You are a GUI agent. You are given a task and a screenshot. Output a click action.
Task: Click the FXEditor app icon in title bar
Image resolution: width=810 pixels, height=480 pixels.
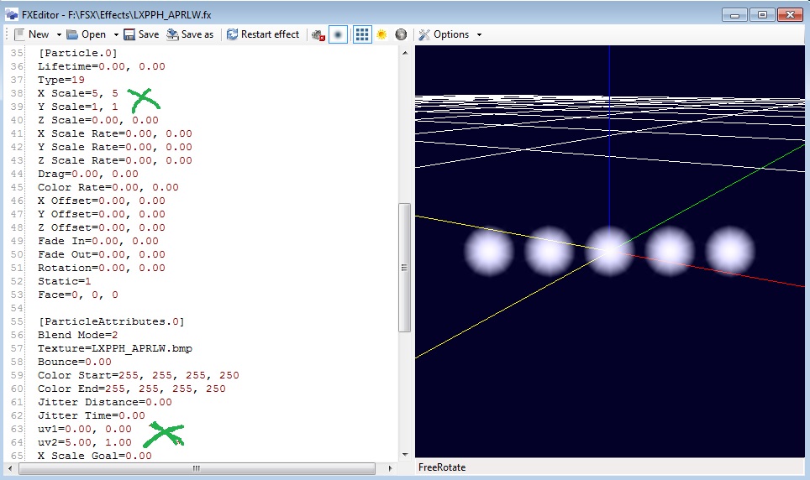click(x=12, y=14)
